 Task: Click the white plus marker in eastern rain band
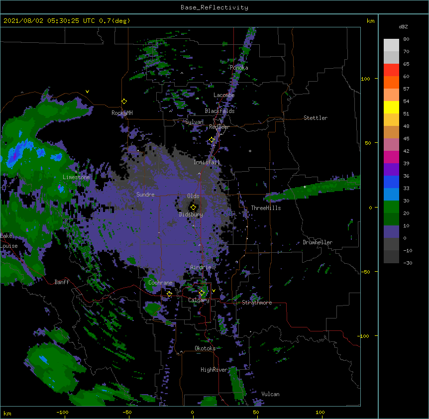[305, 187]
